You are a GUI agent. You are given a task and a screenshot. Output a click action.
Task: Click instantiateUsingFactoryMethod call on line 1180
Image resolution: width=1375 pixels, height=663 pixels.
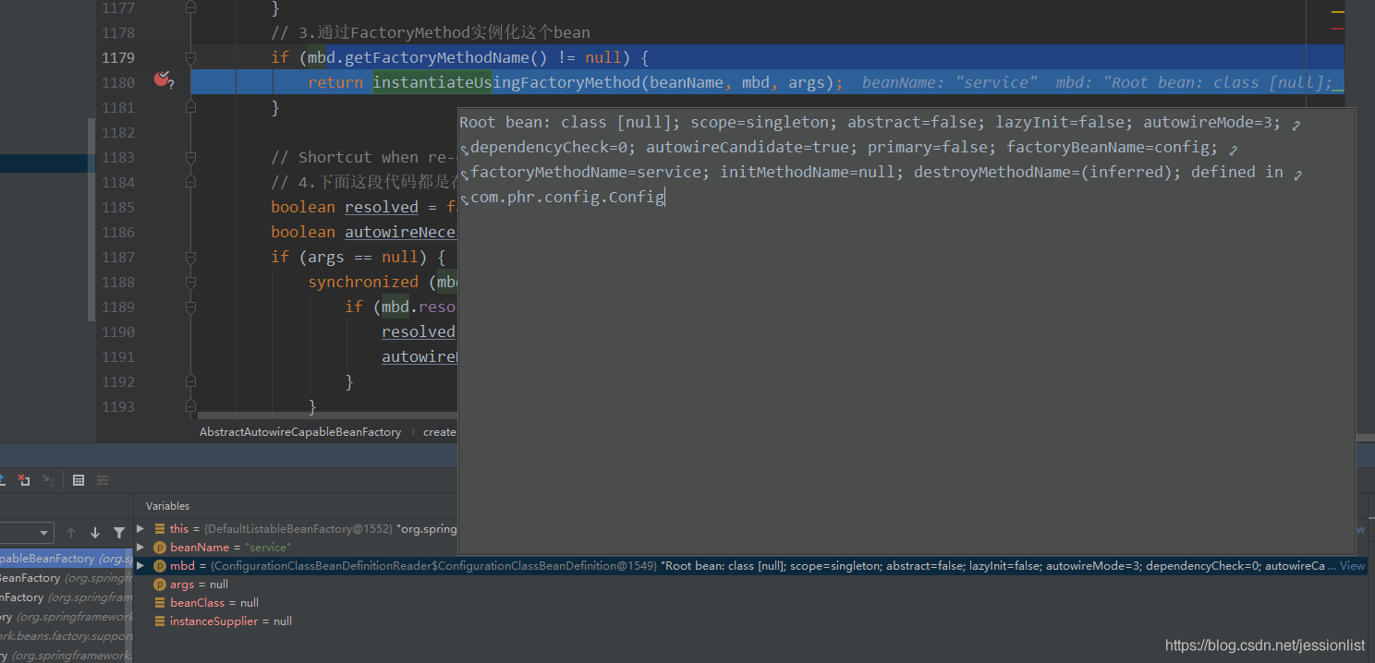pos(506,82)
